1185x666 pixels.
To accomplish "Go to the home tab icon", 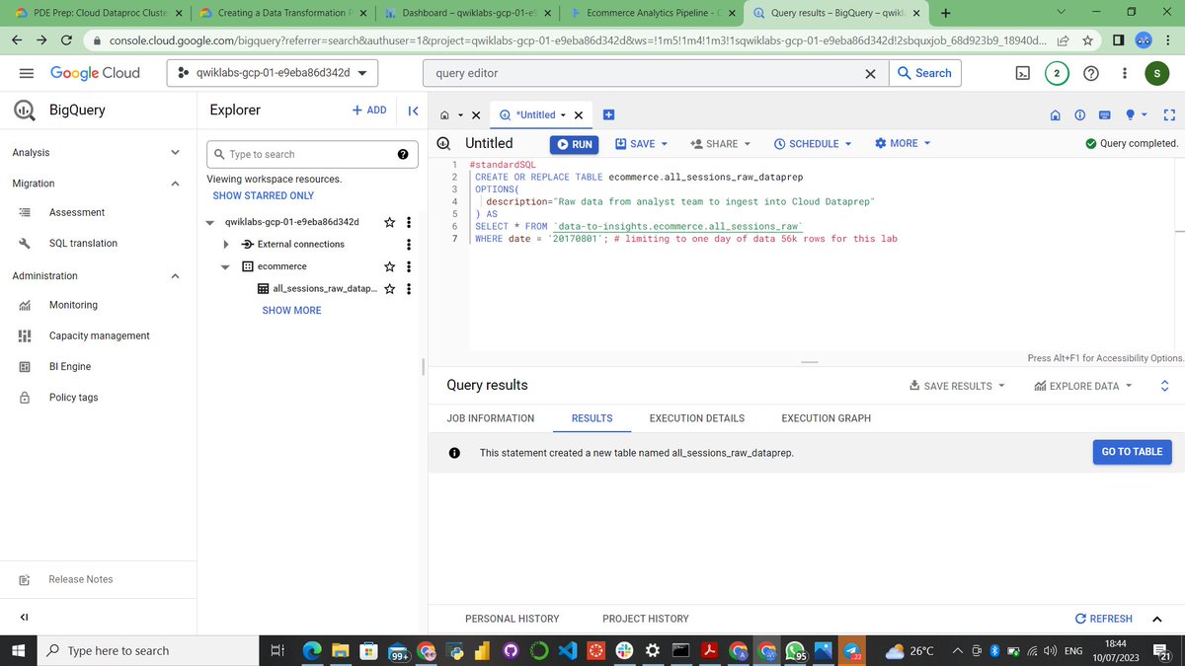I will tap(445, 114).
